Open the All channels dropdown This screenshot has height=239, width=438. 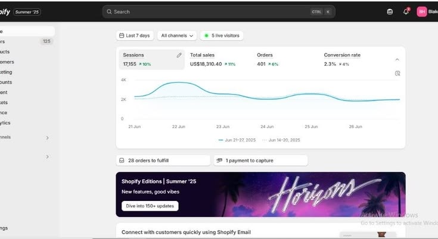click(177, 36)
